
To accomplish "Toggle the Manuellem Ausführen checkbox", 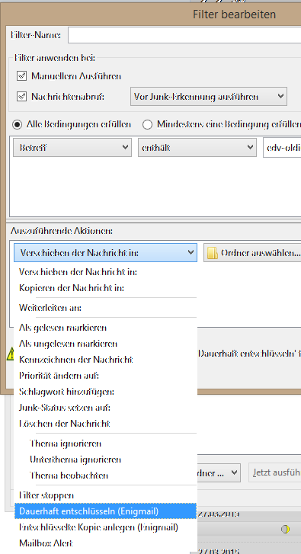I will [x=22, y=76].
